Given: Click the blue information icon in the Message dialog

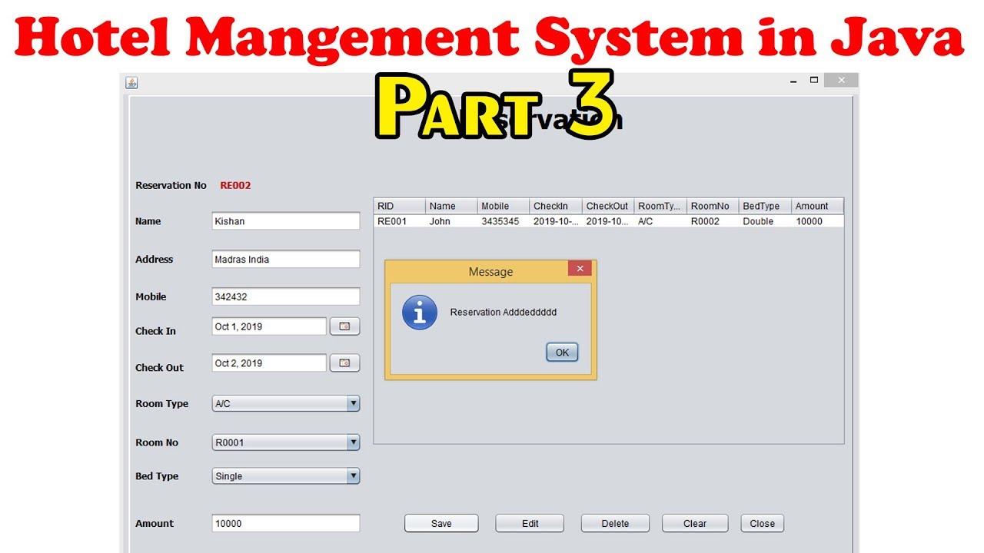Looking at the screenshot, I should tap(420, 313).
